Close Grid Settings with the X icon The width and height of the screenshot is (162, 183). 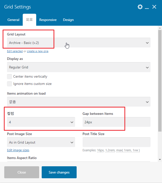click(154, 7)
